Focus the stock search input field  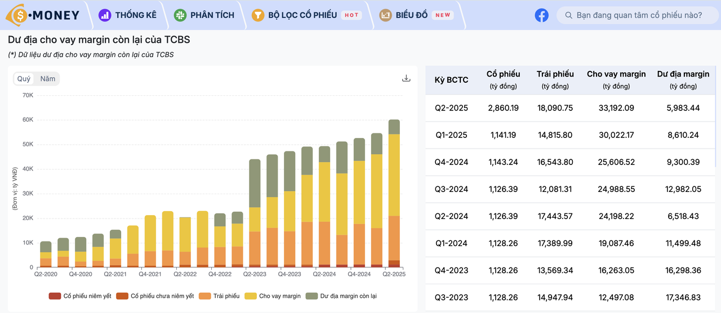639,15
